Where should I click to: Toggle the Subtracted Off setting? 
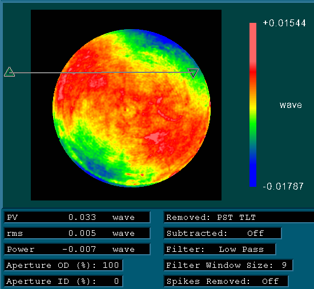tap(223, 234)
